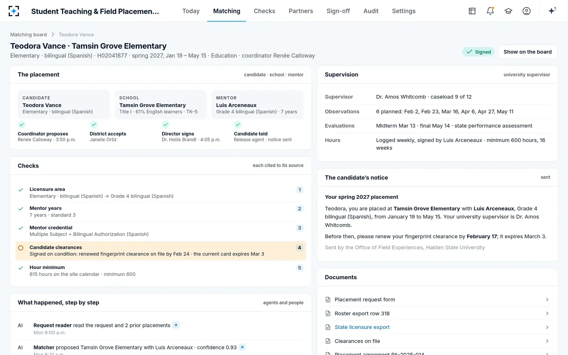
Task: Click 615 hours on the site calendar text
Action: coord(82,275)
